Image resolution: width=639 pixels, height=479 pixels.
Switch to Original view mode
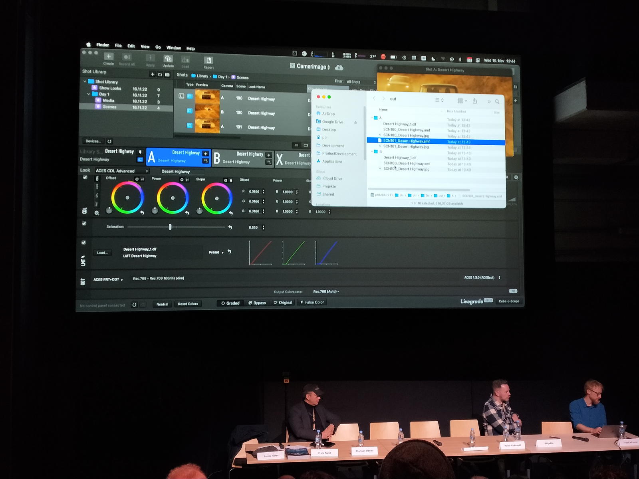pyautogui.click(x=283, y=303)
